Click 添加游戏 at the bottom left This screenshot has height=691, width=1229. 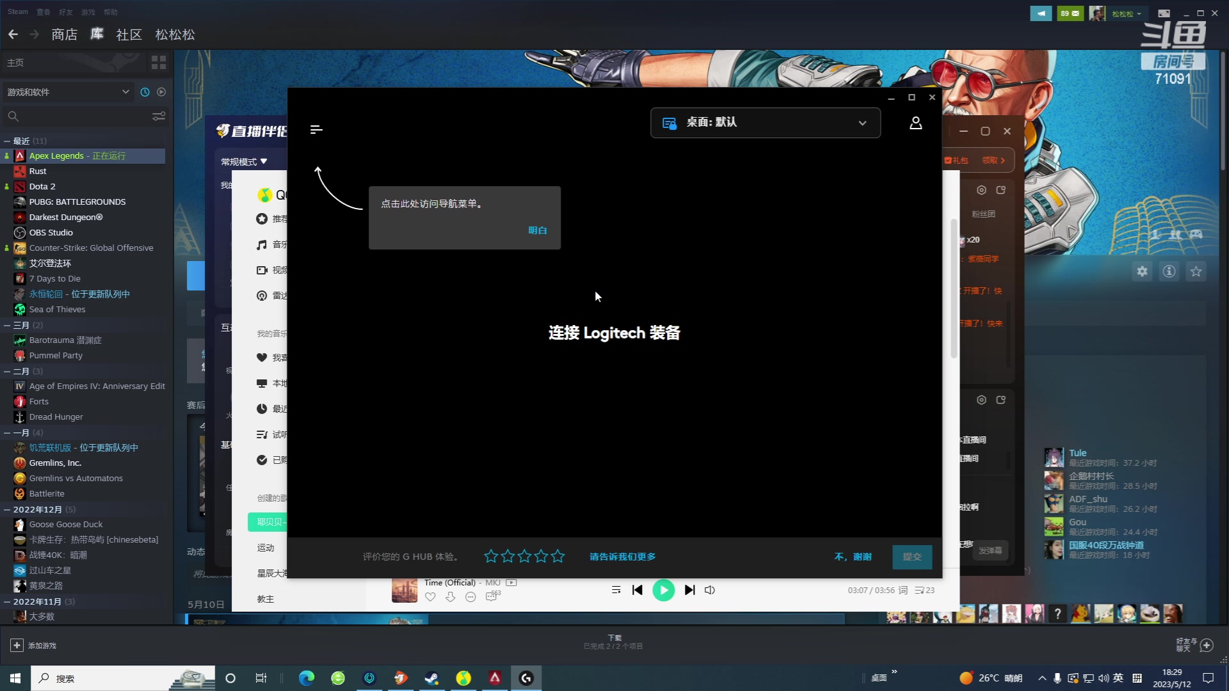(33, 646)
